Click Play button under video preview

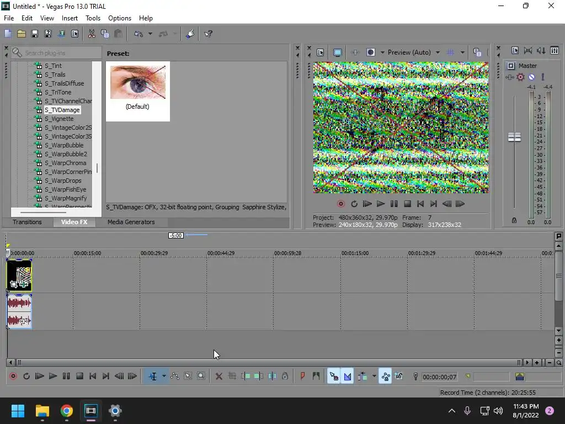(381, 204)
